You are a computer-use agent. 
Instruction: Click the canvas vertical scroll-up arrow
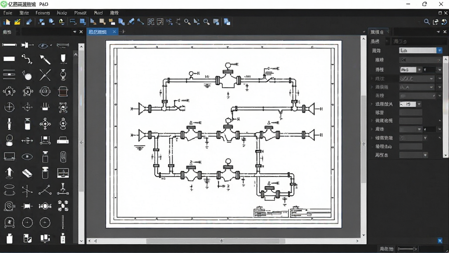(363, 39)
